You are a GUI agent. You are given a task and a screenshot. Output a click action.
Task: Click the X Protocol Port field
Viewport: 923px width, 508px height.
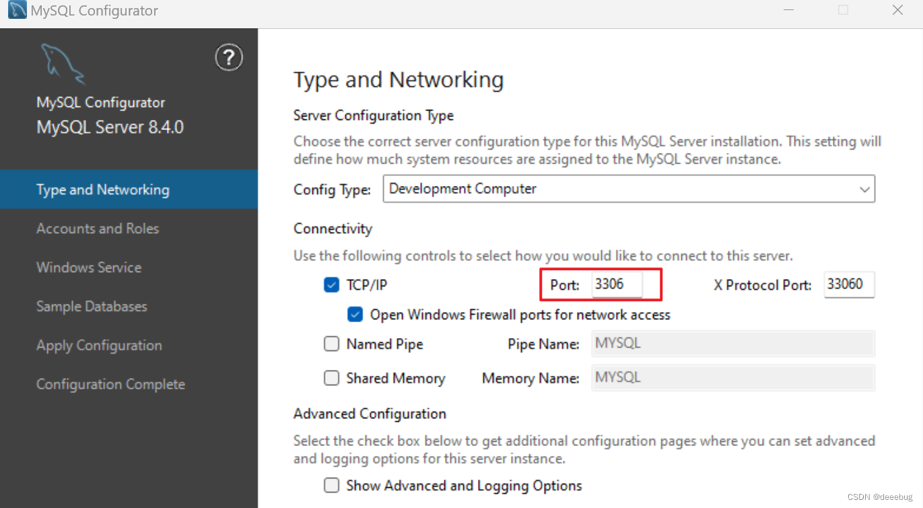click(x=849, y=284)
